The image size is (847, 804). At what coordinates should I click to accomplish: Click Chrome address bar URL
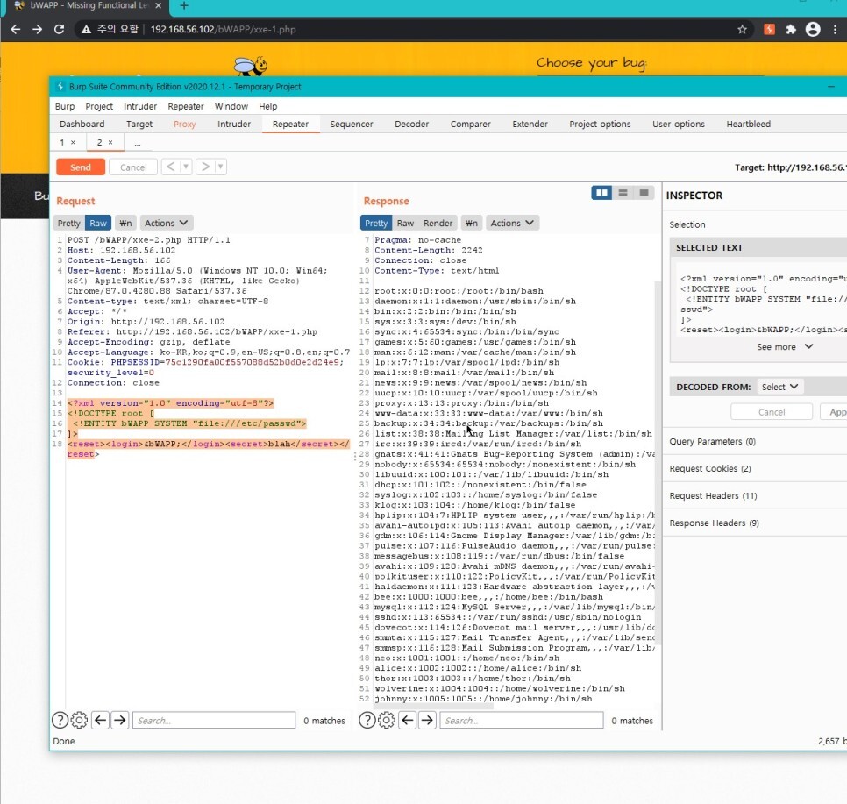223,29
